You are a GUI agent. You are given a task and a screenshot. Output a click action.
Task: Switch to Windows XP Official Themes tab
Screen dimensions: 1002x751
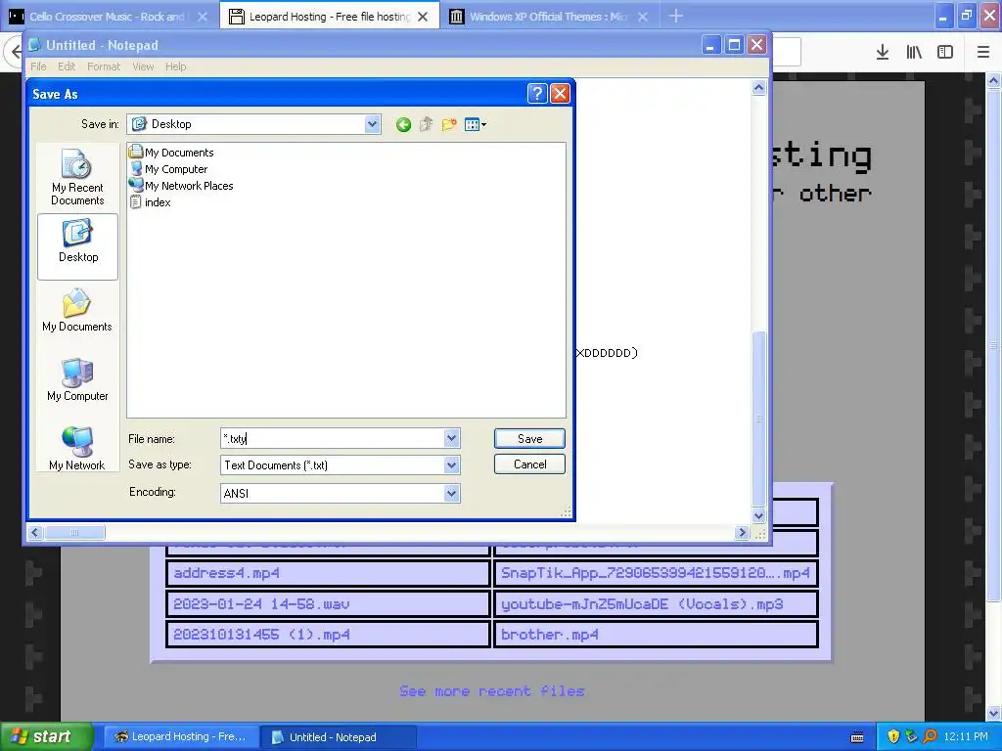point(548,17)
